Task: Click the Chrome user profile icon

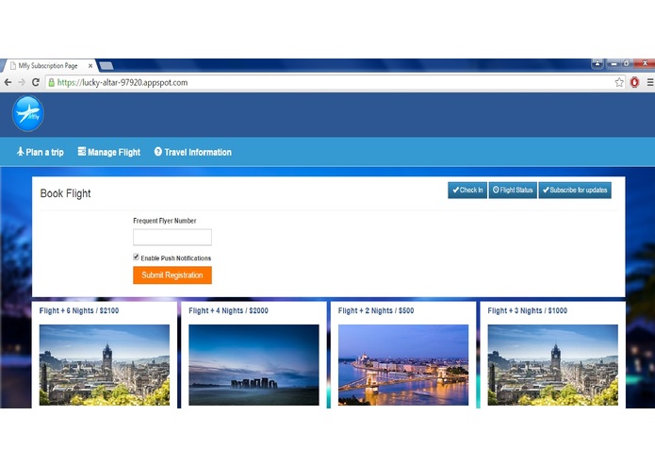Action: click(x=598, y=63)
